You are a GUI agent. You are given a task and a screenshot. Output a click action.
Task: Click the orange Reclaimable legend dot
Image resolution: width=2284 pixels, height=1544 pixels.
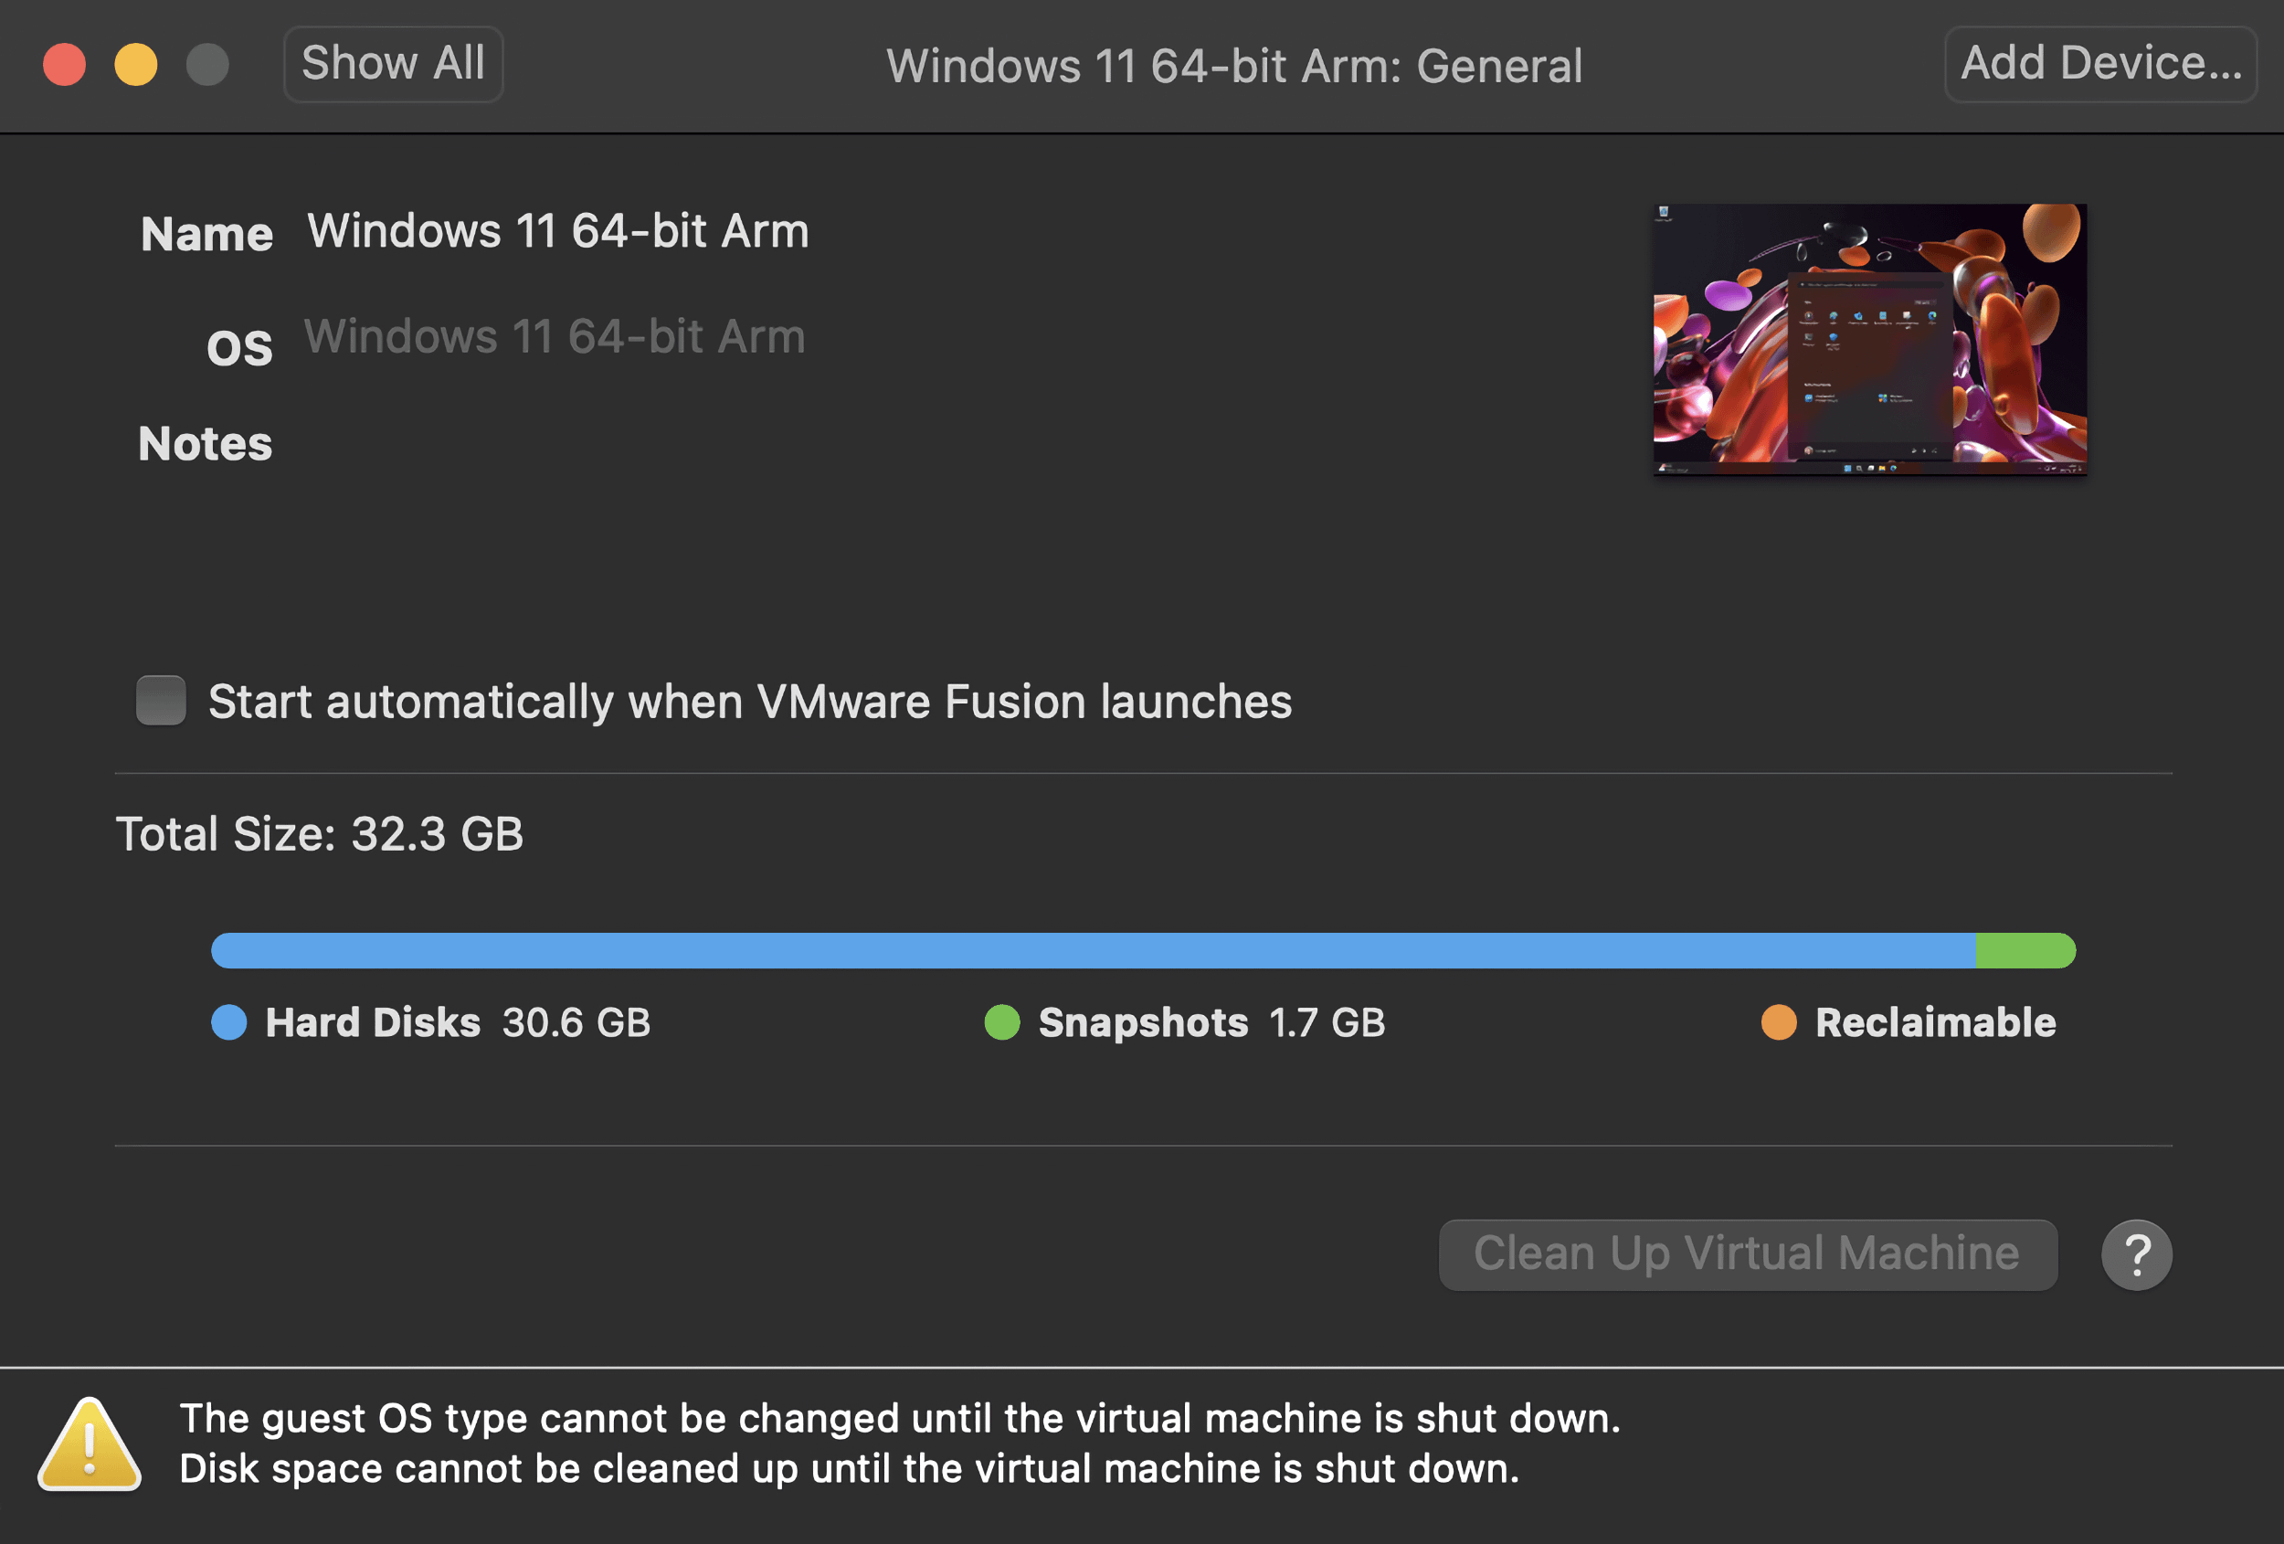tap(1781, 1023)
